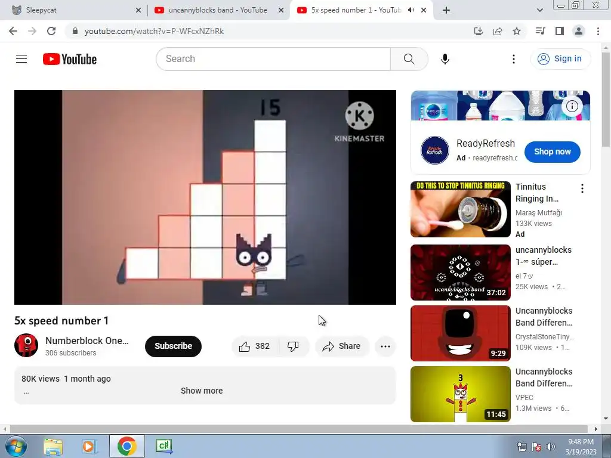Click the Sign in button
This screenshot has width=611, height=458.
pyautogui.click(x=560, y=59)
